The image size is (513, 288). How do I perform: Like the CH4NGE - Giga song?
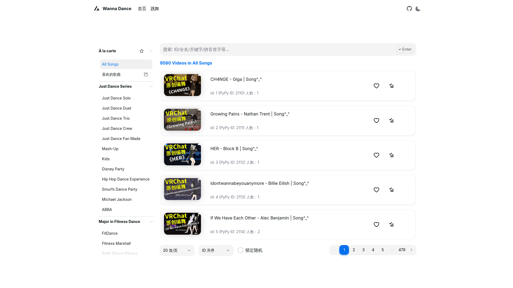tap(376, 86)
